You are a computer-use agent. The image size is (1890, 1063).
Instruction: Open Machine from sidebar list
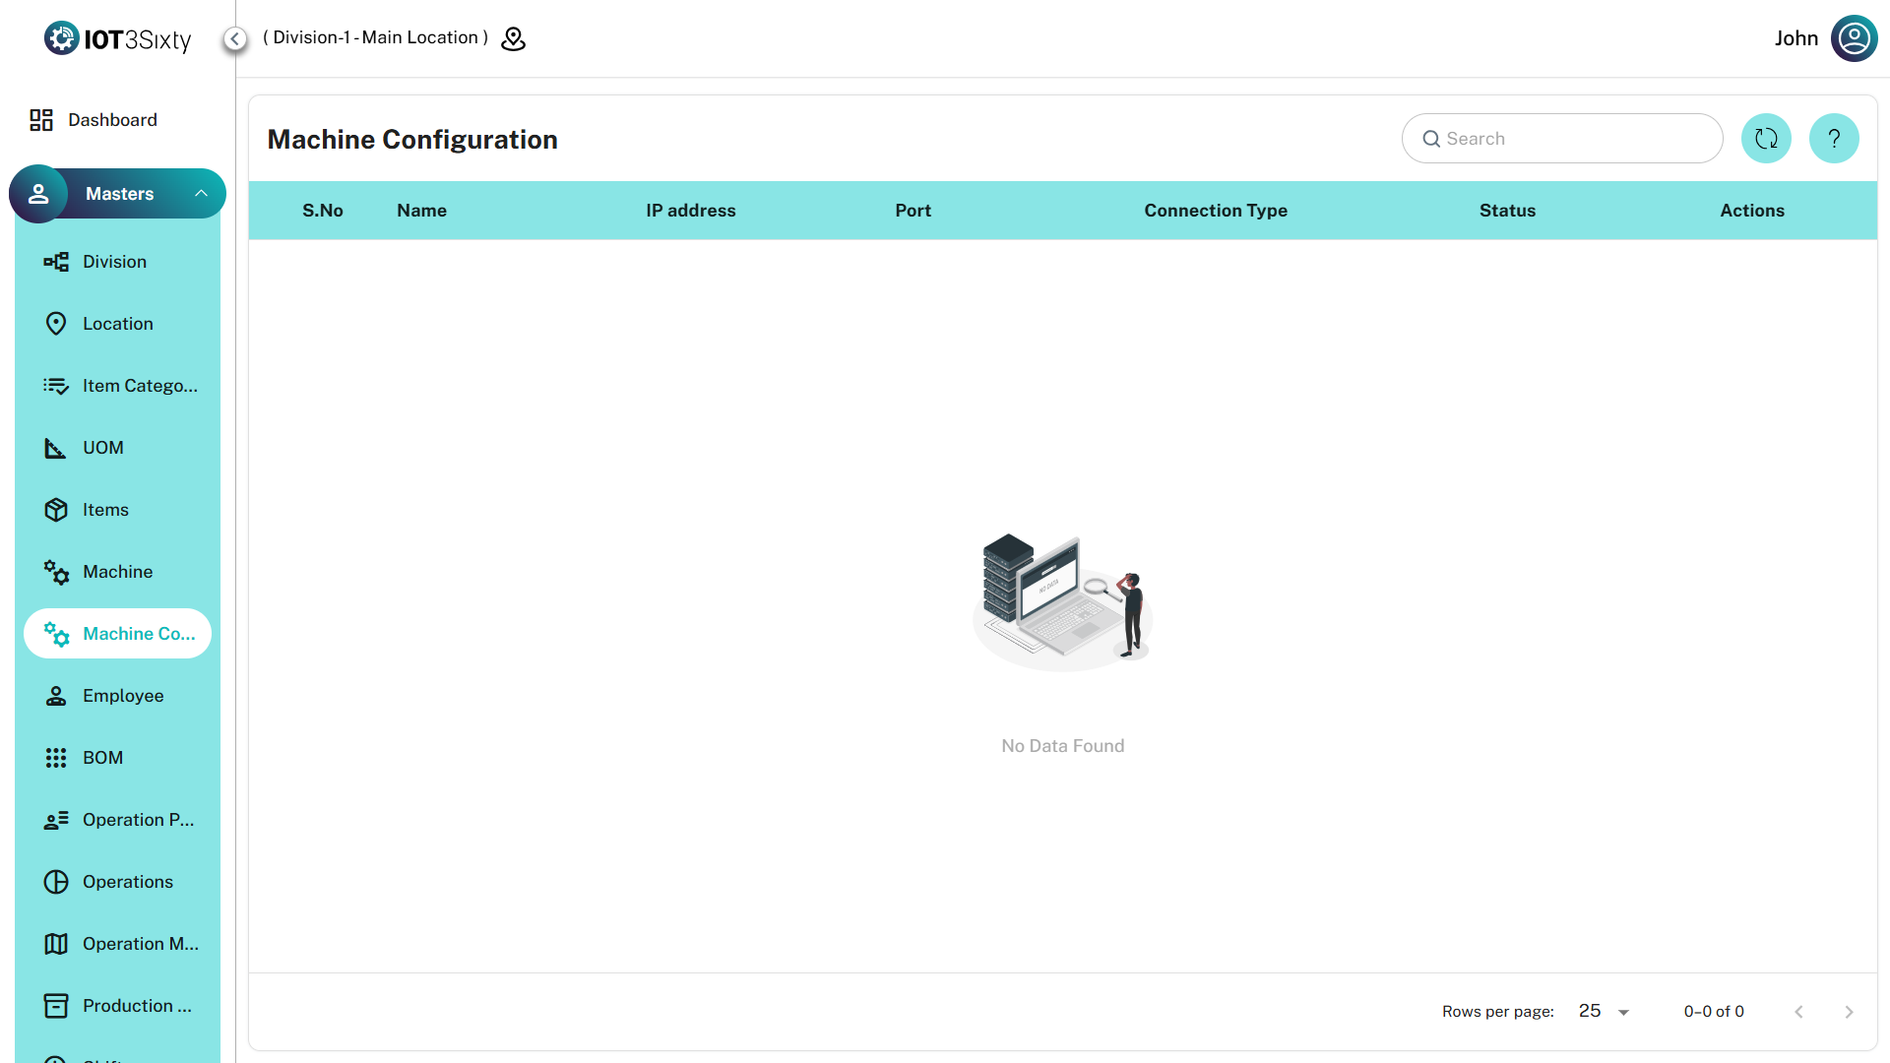(x=117, y=572)
